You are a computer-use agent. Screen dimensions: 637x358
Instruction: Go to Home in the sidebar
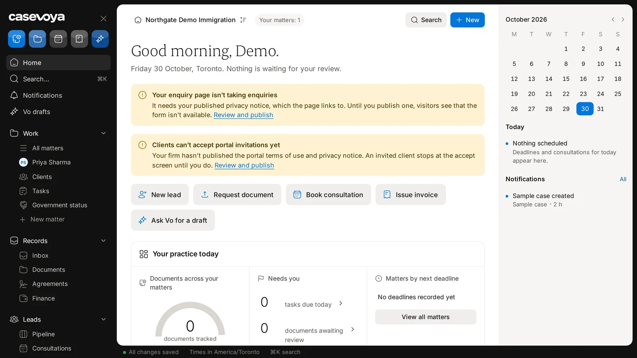pyautogui.click(x=59, y=63)
